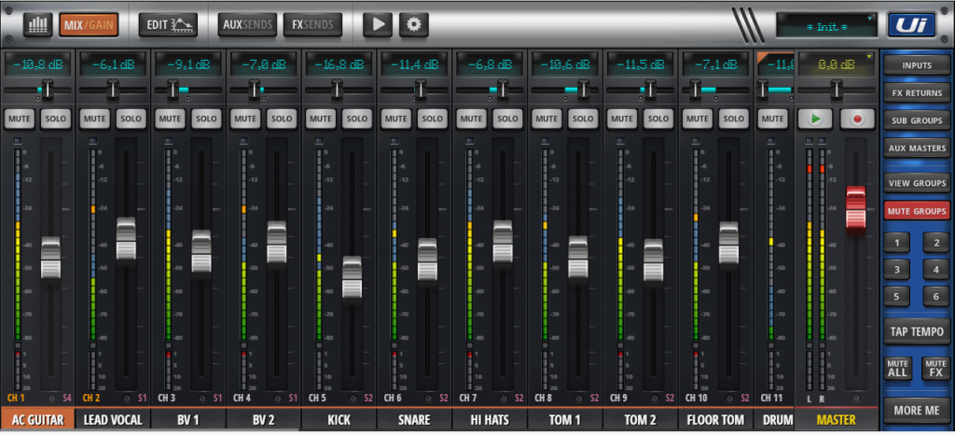
Task: Open the meters view icon
Action: pos(39,24)
